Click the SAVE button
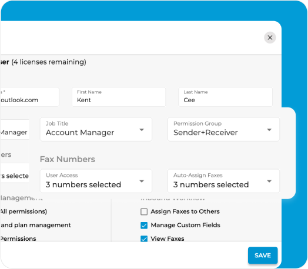 point(263,255)
